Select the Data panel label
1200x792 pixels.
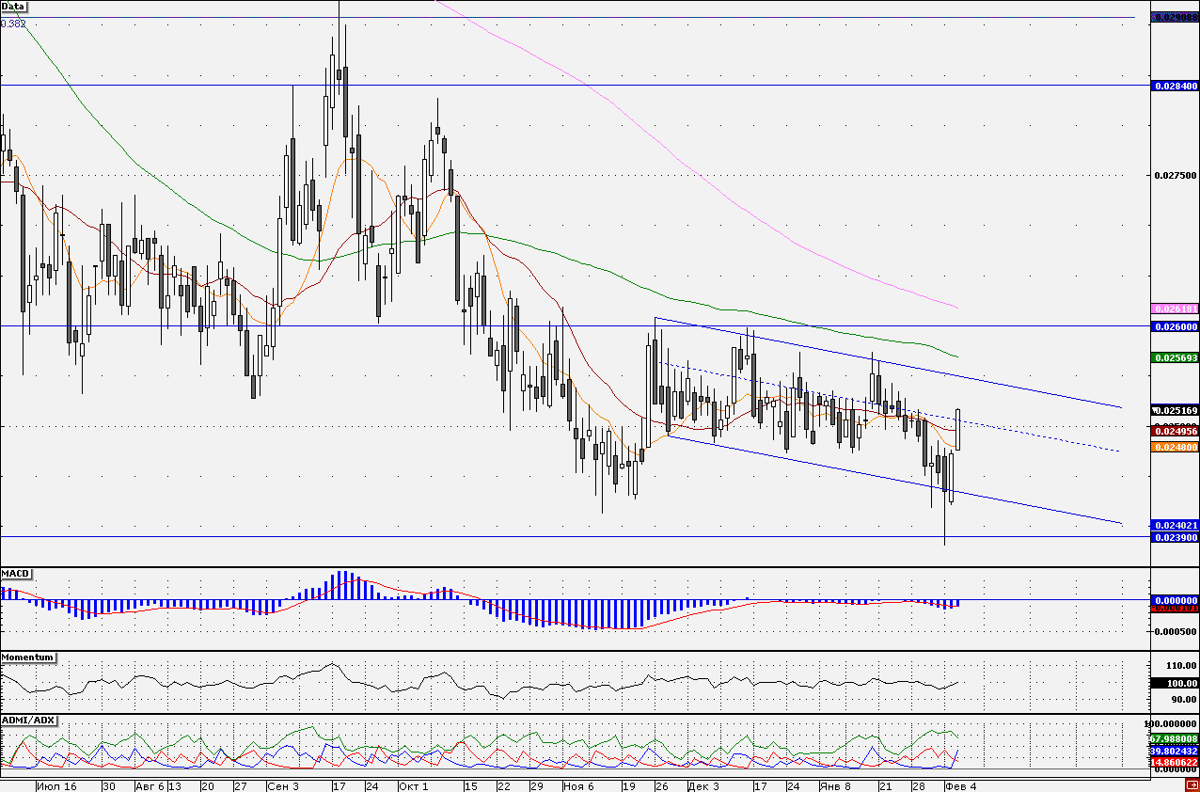point(13,6)
